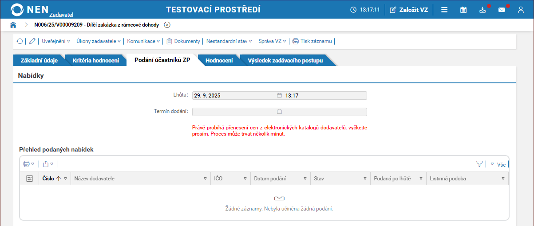Open calendar picker for Termín dodání
The width and height of the screenshot is (534, 226).
pyautogui.click(x=279, y=112)
